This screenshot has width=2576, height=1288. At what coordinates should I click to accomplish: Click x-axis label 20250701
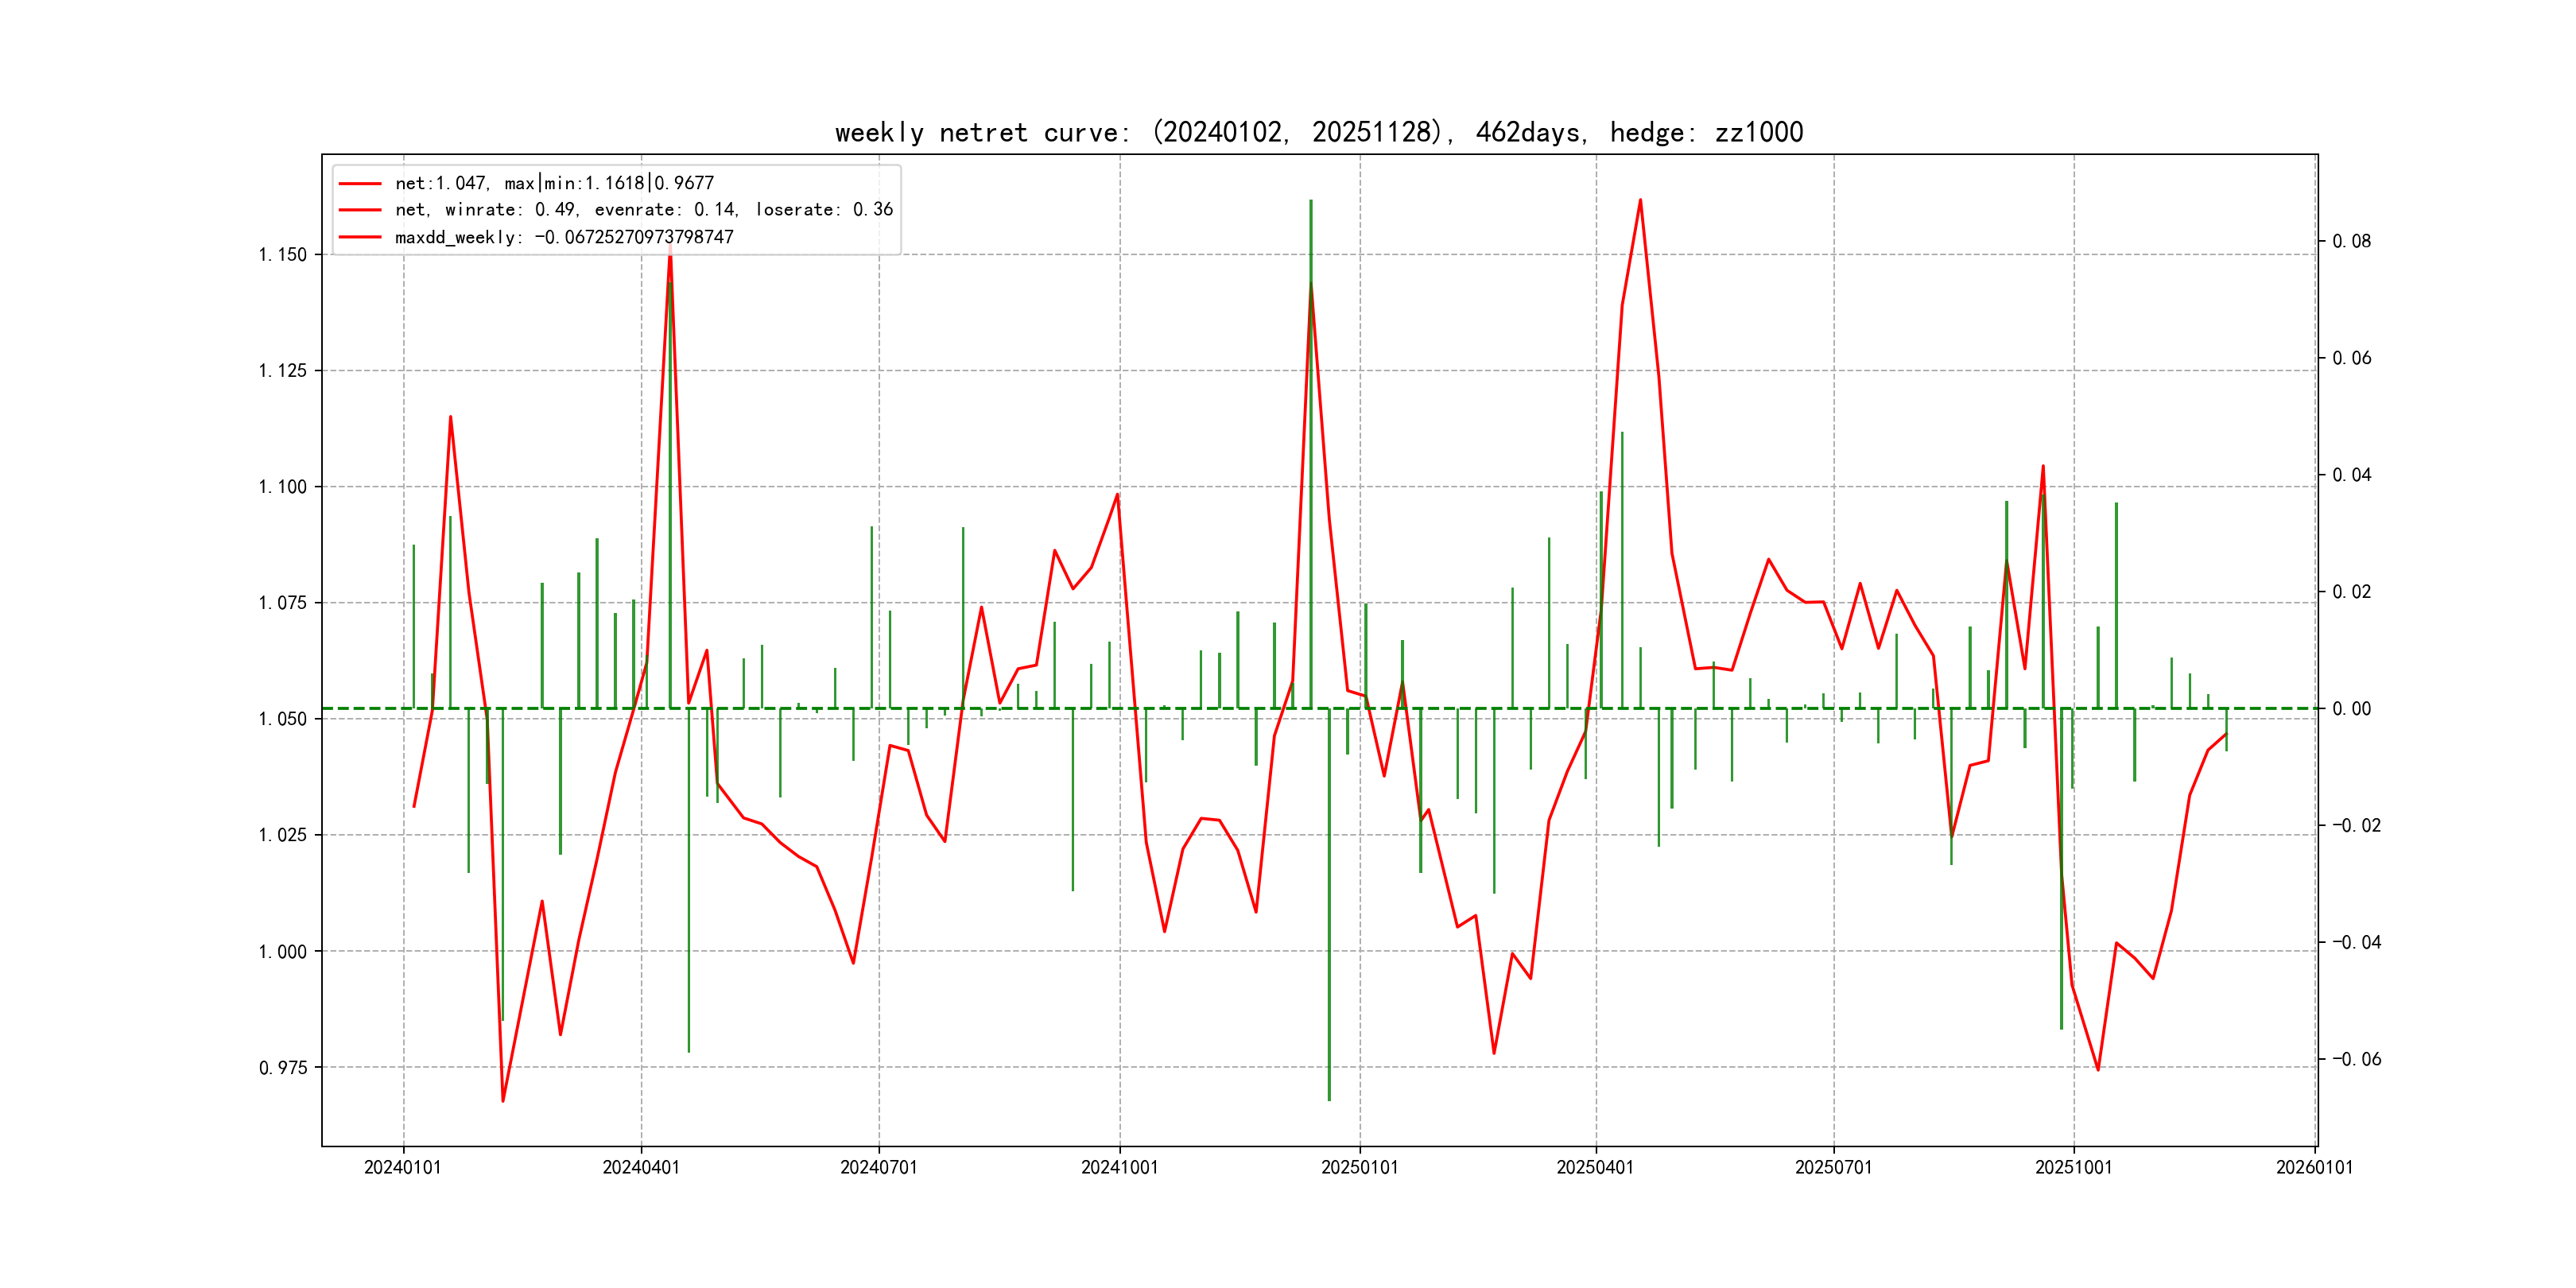(x=1833, y=1168)
